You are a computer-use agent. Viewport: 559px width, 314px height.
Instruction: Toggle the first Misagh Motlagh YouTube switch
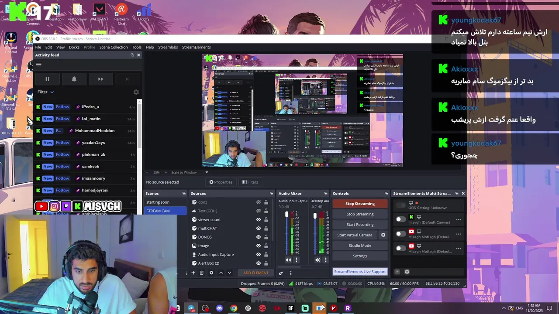coord(400,234)
